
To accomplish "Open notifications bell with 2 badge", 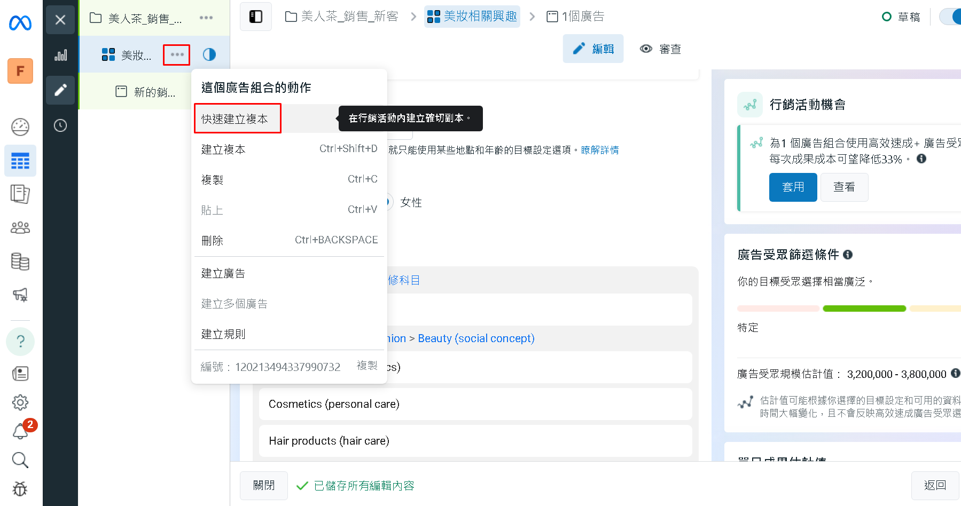I will [21, 430].
